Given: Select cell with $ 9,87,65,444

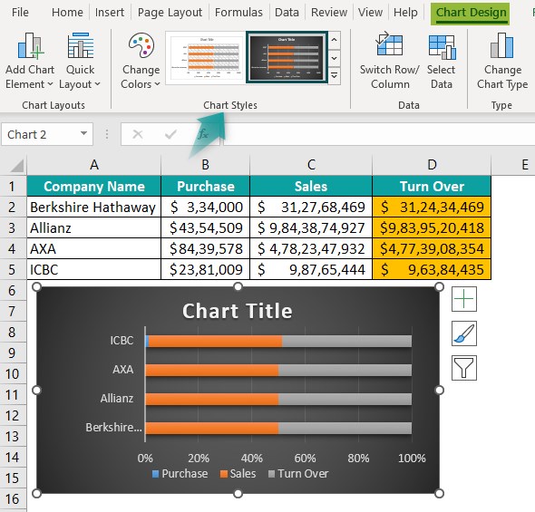Looking at the screenshot, I should click(x=311, y=269).
